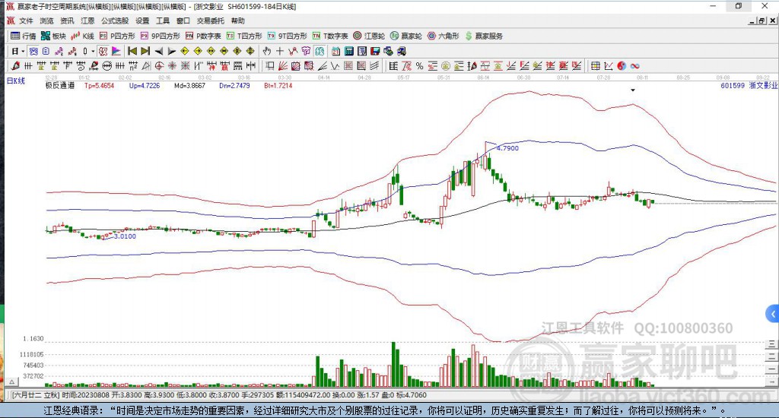Open the 文件 (File) menu
Viewport: 779px width, 418px height.
click(26, 21)
